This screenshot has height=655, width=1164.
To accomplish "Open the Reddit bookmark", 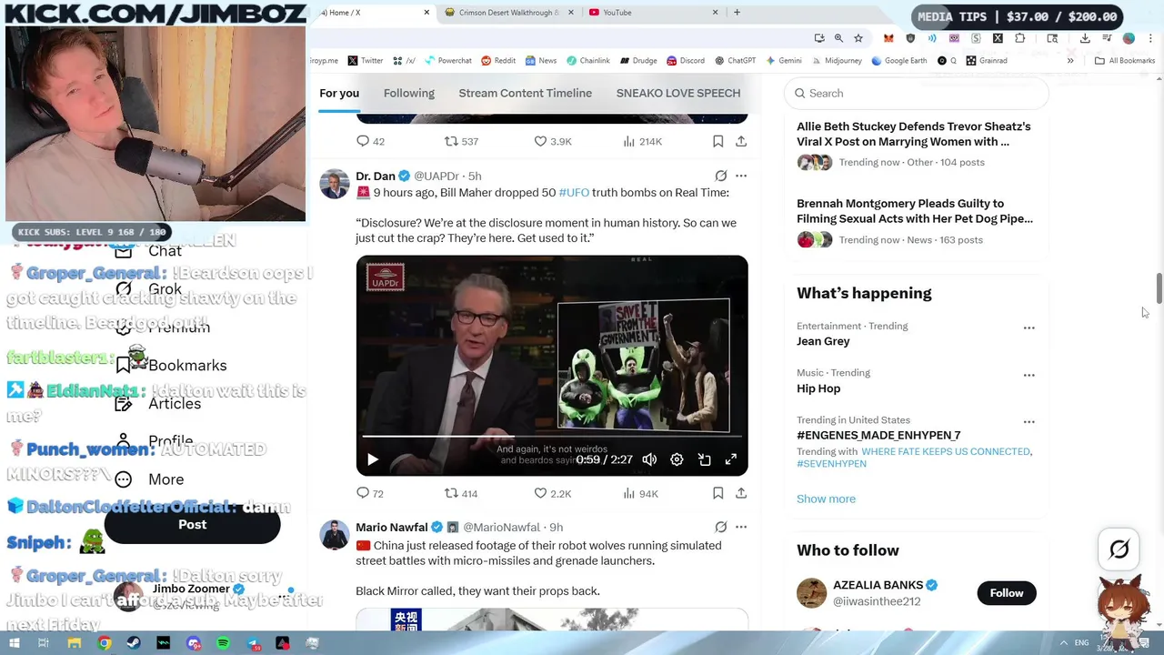I will click(x=497, y=61).
